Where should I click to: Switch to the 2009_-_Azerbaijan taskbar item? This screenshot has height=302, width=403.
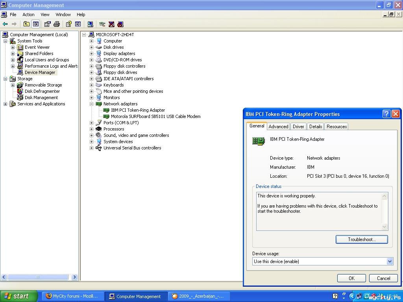[198, 296]
